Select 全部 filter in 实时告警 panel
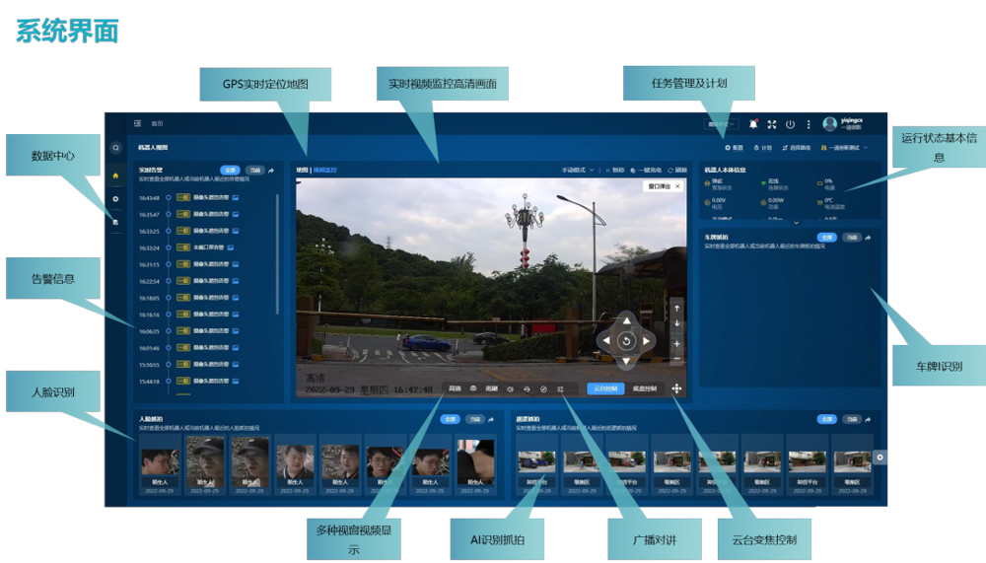Viewport: 986px width, 563px height. pos(230,170)
